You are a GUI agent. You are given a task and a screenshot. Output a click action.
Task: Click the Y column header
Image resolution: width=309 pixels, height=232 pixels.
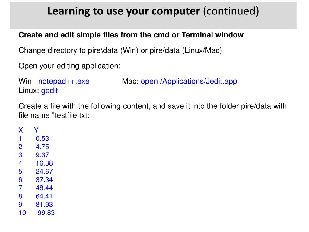pos(36,130)
